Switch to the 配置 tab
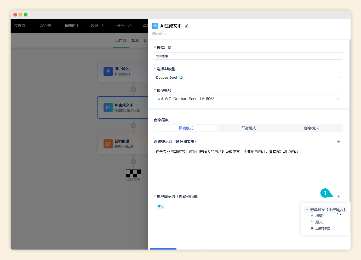This screenshot has width=361, height=260. pyautogui.click(x=135, y=40)
